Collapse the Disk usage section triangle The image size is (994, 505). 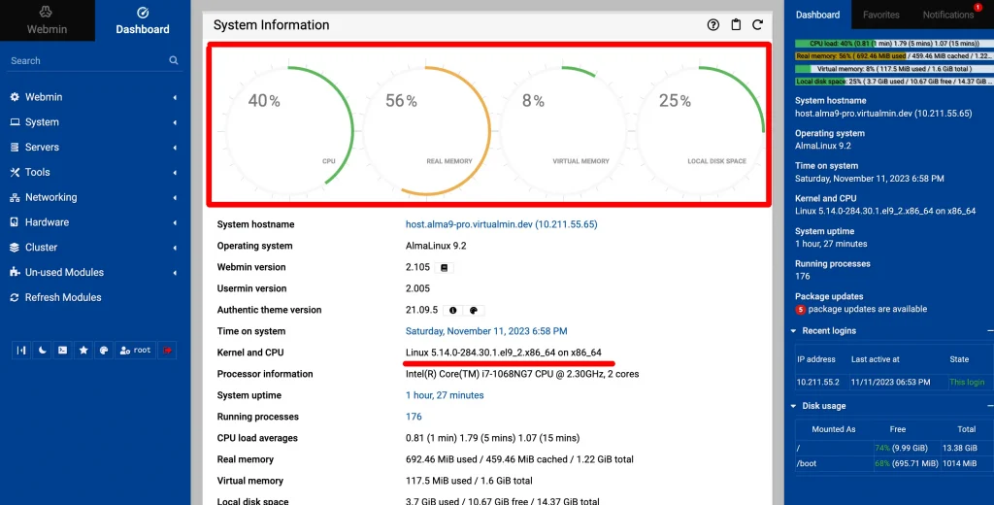pos(793,406)
